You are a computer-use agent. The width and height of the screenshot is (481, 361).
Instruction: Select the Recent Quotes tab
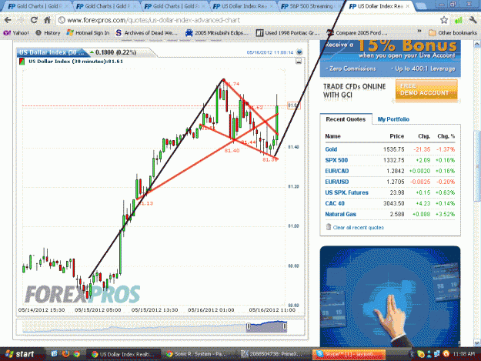click(x=346, y=119)
